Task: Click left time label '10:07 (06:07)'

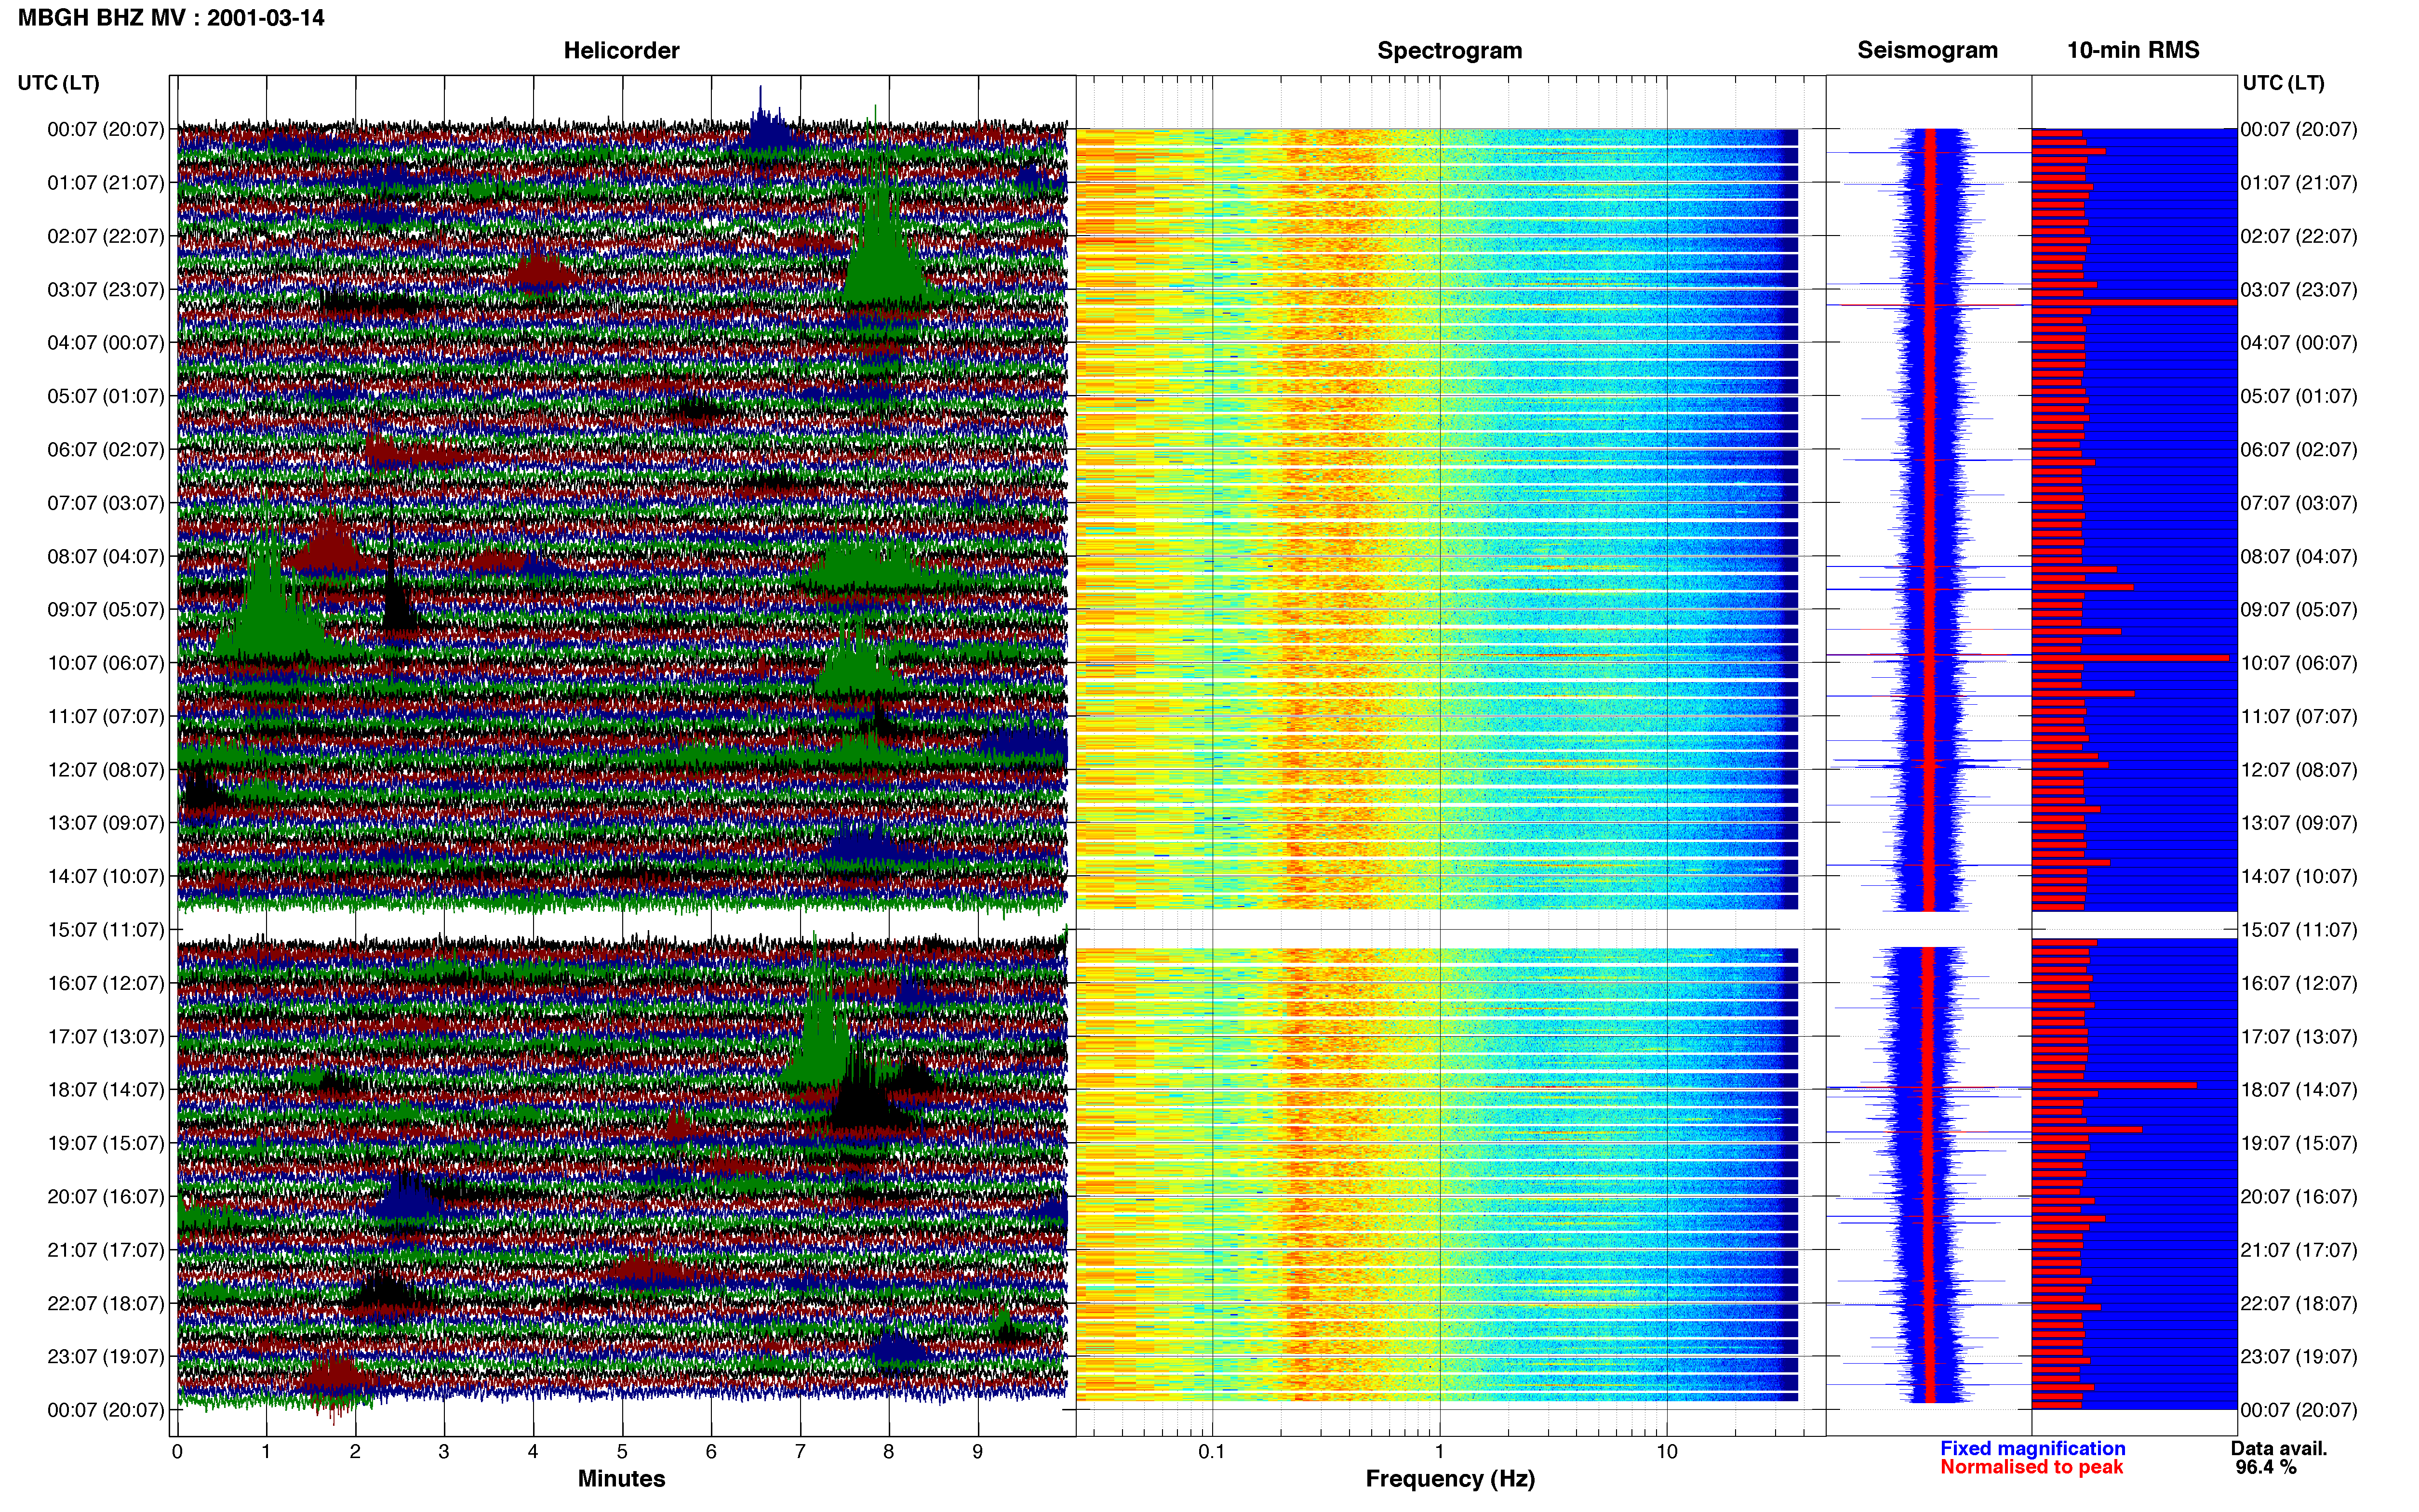Action: 106,663
